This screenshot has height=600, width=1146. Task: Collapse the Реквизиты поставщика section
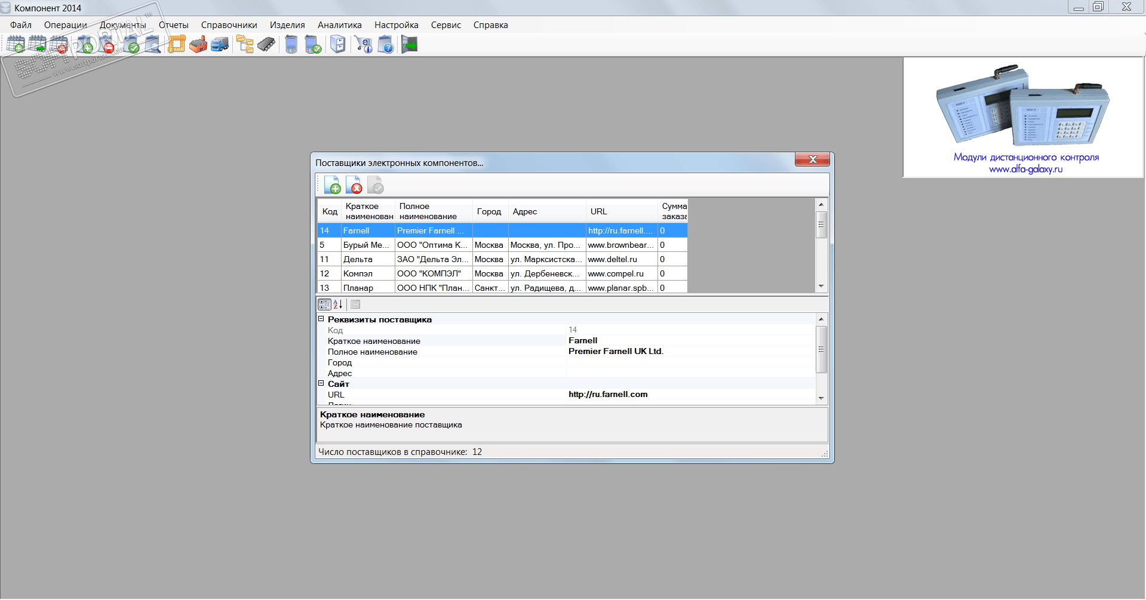pos(321,319)
